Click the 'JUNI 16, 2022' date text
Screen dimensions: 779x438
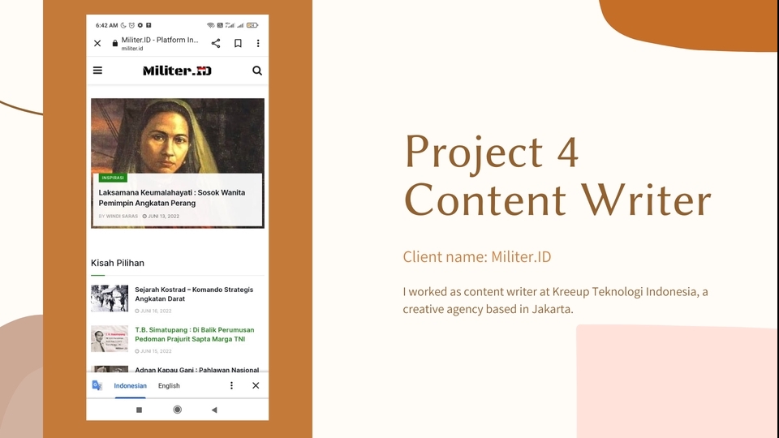point(156,311)
